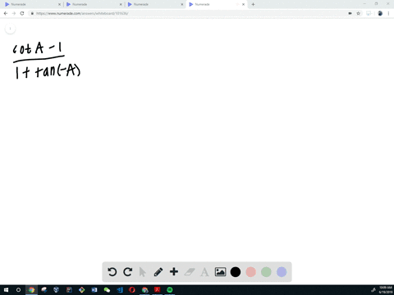Viewport: 394px width, 295px height.
Task: Open Adobe Acrobat from the taskbar
Action: coord(157,290)
